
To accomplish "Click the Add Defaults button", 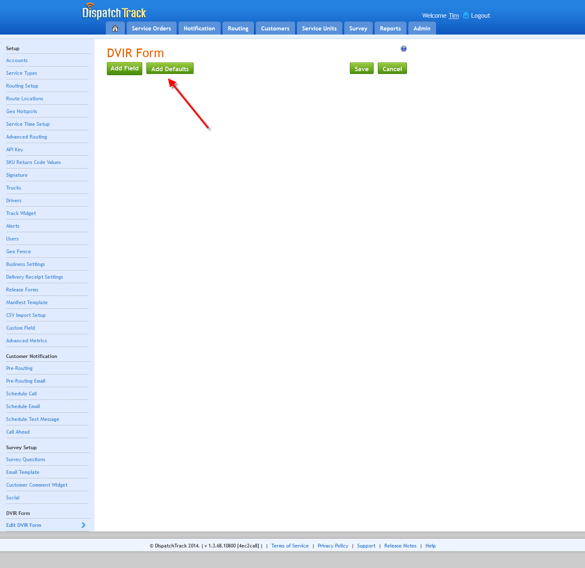I will 170,69.
